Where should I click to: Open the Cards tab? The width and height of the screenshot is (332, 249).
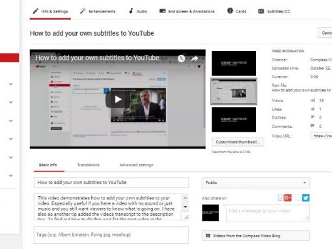coord(237,11)
